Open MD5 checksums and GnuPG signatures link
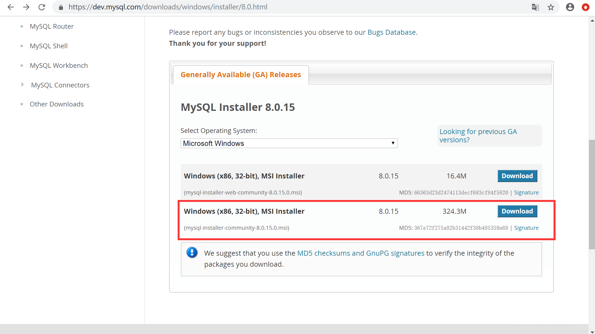This screenshot has height=334, width=595. click(x=361, y=253)
